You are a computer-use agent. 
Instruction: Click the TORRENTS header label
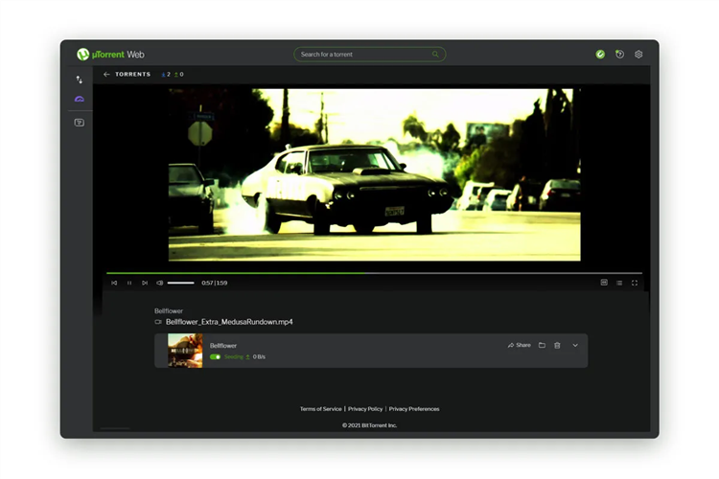click(x=133, y=75)
